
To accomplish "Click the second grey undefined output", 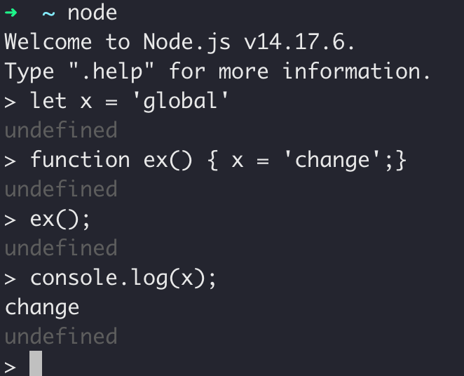I will (x=61, y=189).
